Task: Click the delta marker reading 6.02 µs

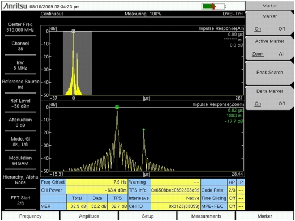Action: coord(236,110)
